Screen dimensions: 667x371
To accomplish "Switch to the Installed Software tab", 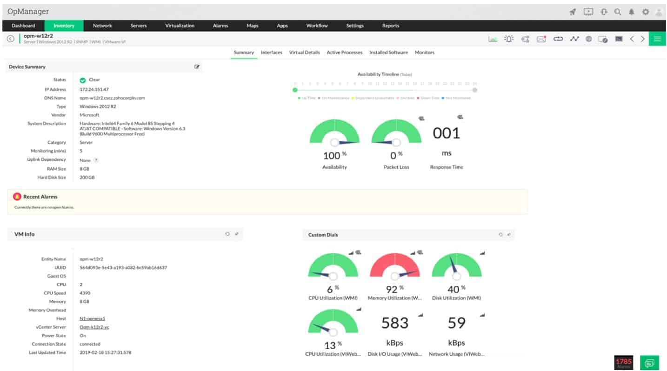I will click(x=389, y=53).
